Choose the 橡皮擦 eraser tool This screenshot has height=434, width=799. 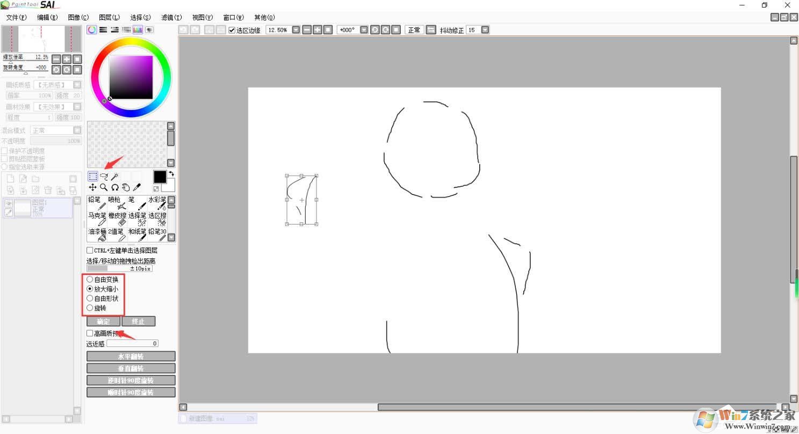[117, 219]
